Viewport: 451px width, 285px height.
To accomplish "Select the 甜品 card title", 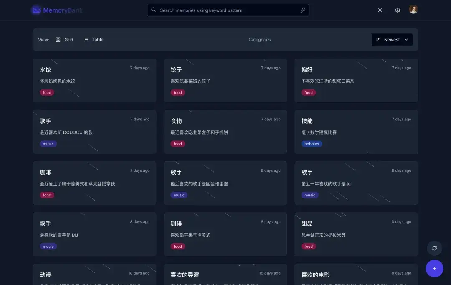I will 307,224.
